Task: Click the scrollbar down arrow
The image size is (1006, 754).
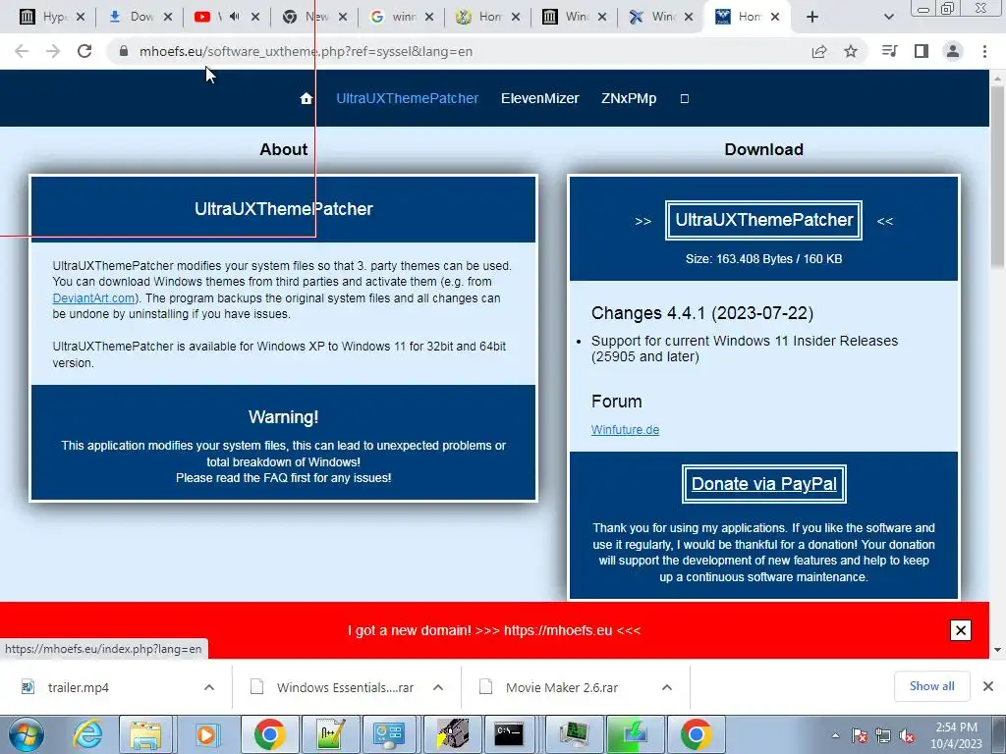Action: (997, 650)
